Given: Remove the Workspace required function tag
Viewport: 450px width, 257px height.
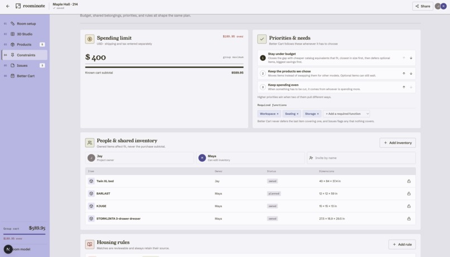Looking at the screenshot, I should (x=277, y=114).
